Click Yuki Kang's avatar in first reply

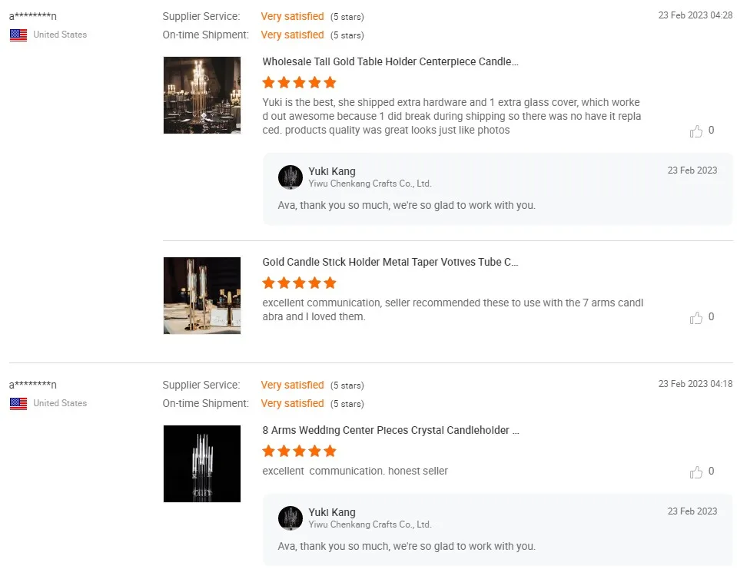290,177
